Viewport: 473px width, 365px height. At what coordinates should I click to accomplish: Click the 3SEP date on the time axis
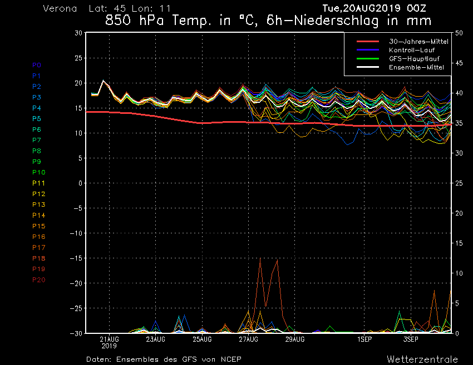point(411,339)
